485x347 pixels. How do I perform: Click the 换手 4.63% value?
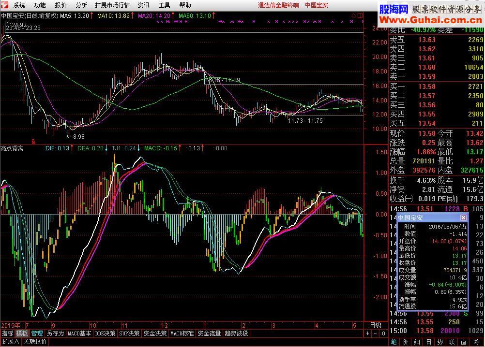pyautogui.click(x=426, y=180)
